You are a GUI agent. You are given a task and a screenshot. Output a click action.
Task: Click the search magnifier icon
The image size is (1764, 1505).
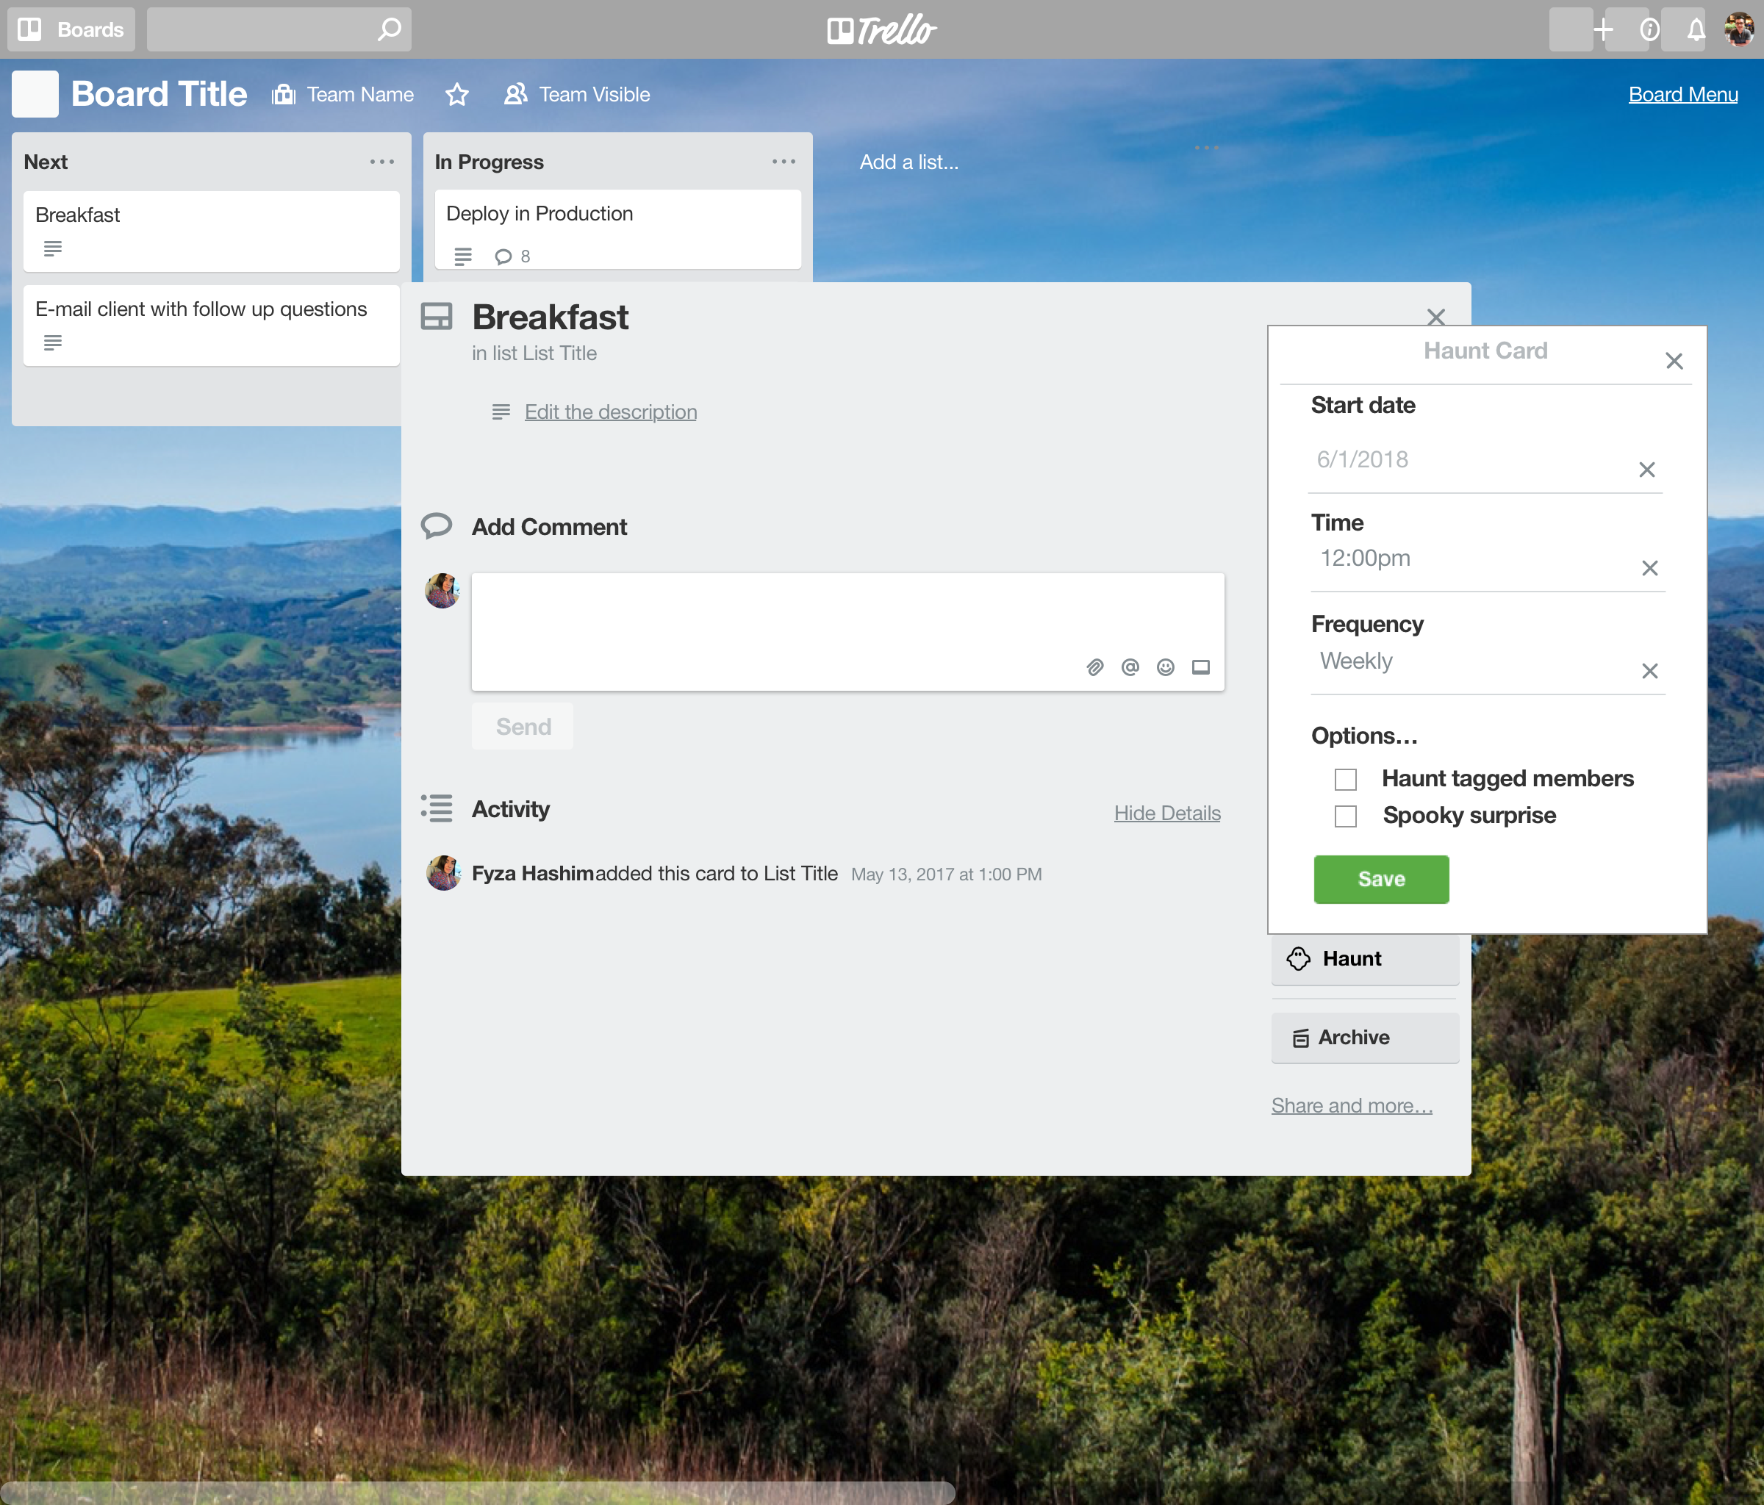click(389, 30)
